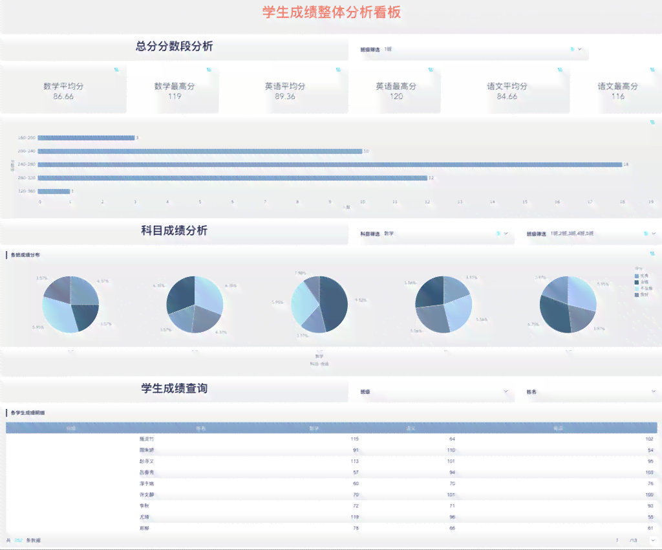Click bar for 200-240 score range

(x=200, y=151)
